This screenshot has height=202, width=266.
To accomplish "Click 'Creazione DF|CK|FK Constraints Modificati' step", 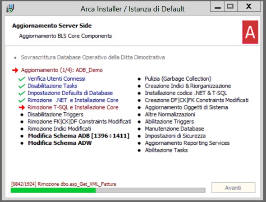I will 197,100.
